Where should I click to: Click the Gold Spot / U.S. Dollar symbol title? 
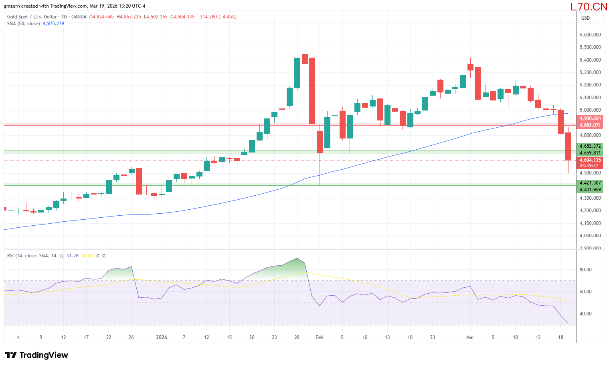tap(32, 17)
